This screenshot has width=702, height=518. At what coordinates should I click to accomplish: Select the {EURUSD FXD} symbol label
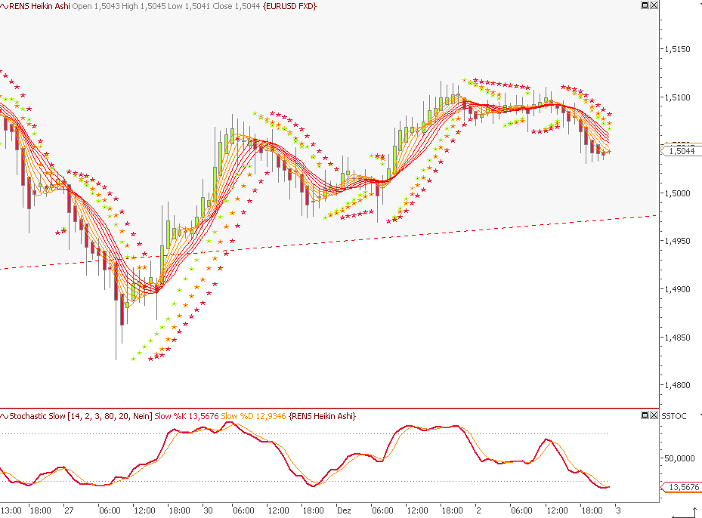289,6
